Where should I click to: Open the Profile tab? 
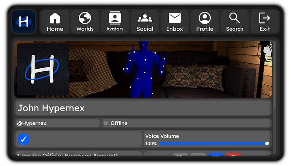205,22
